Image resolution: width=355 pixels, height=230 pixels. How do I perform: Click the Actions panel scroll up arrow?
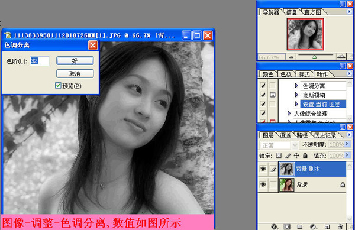[350, 83]
